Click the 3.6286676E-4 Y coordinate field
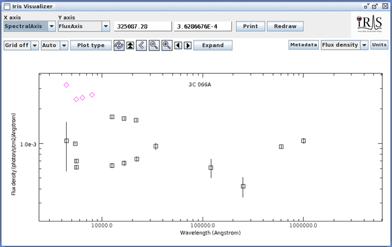 click(203, 26)
